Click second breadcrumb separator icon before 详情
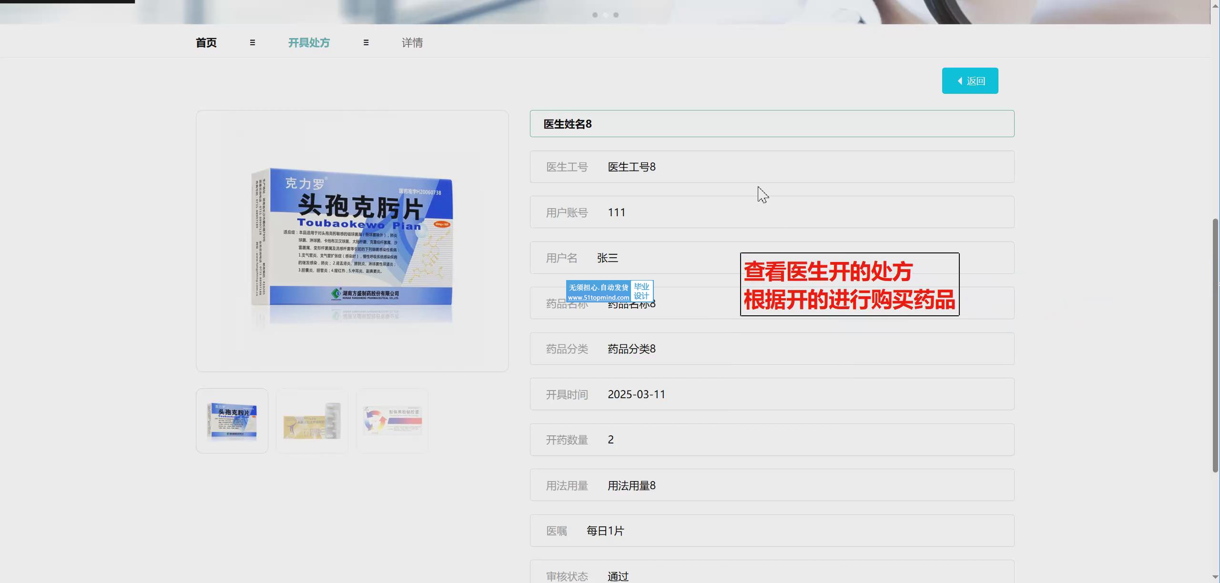This screenshot has width=1220, height=583. (366, 43)
